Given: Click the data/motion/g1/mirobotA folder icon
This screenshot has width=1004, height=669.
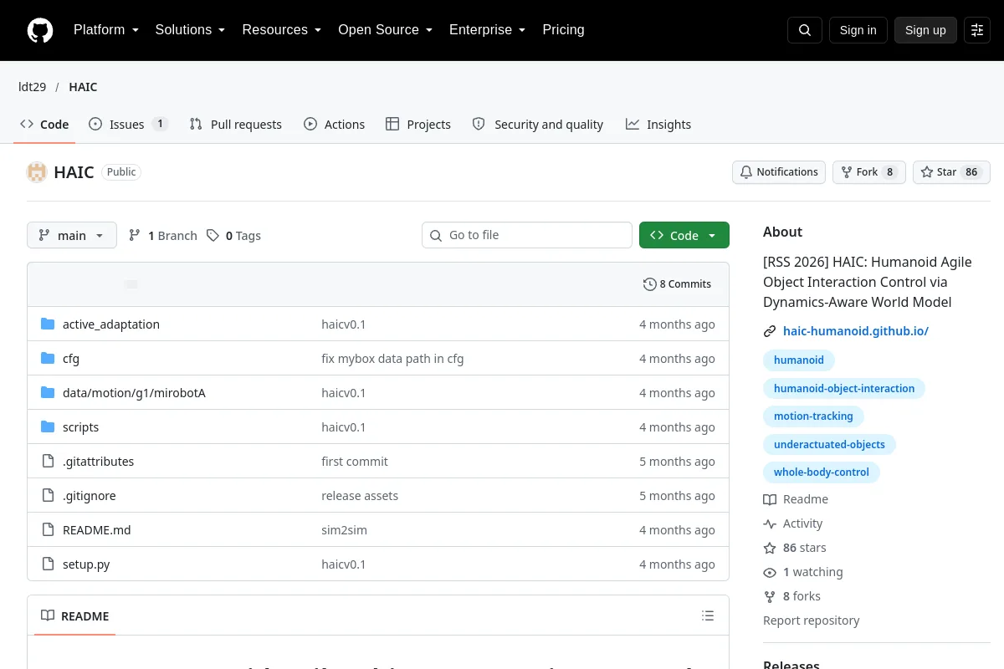Looking at the screenshot, I should click(48, 393).
